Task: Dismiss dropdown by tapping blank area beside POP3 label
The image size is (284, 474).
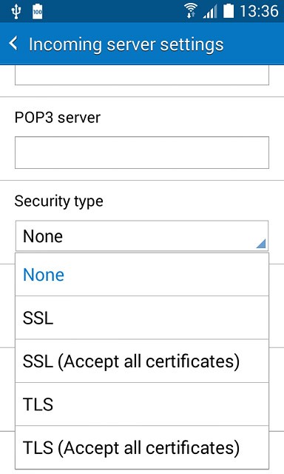Action: tap(187, 117)
